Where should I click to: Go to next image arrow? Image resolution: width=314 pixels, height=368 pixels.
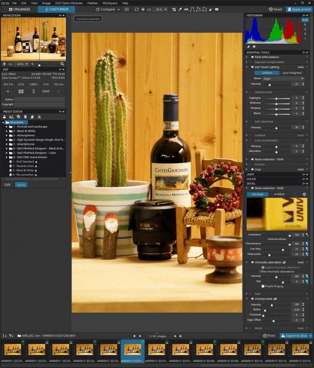coord(175,336)
